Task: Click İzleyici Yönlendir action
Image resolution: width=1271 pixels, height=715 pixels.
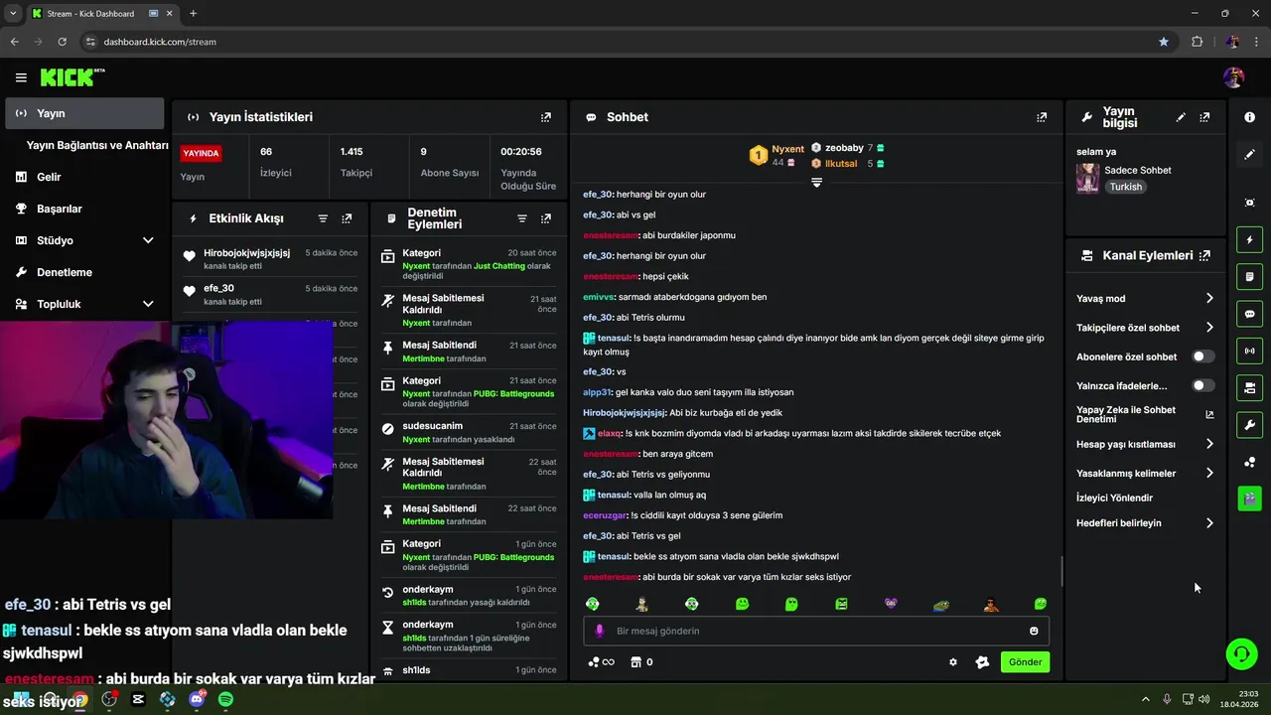Action: tap(1114, 498)
